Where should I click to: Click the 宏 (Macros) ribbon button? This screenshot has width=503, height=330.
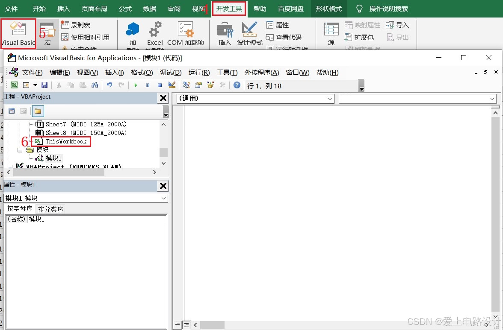coord(48,34)
